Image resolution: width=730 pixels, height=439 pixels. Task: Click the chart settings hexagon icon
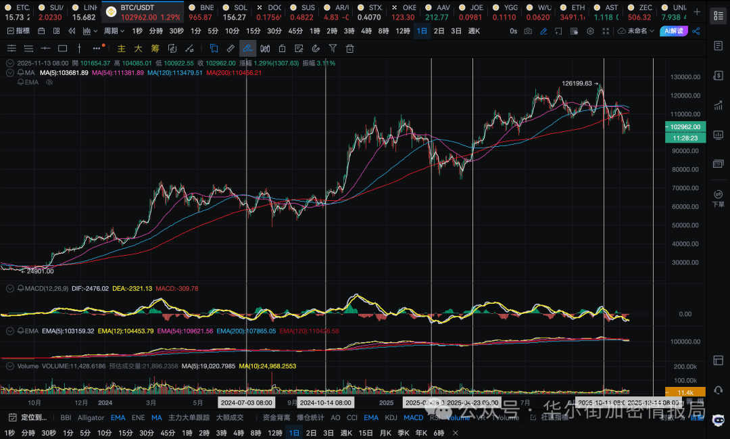pyautogui.click(x=590, y=30)
